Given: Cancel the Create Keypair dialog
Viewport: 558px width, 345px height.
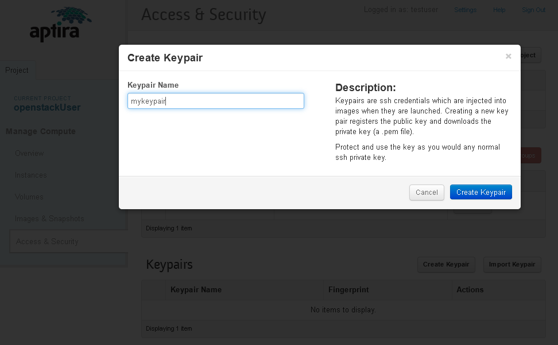Looking at the screenshot, I should click(x=427, y=192).
